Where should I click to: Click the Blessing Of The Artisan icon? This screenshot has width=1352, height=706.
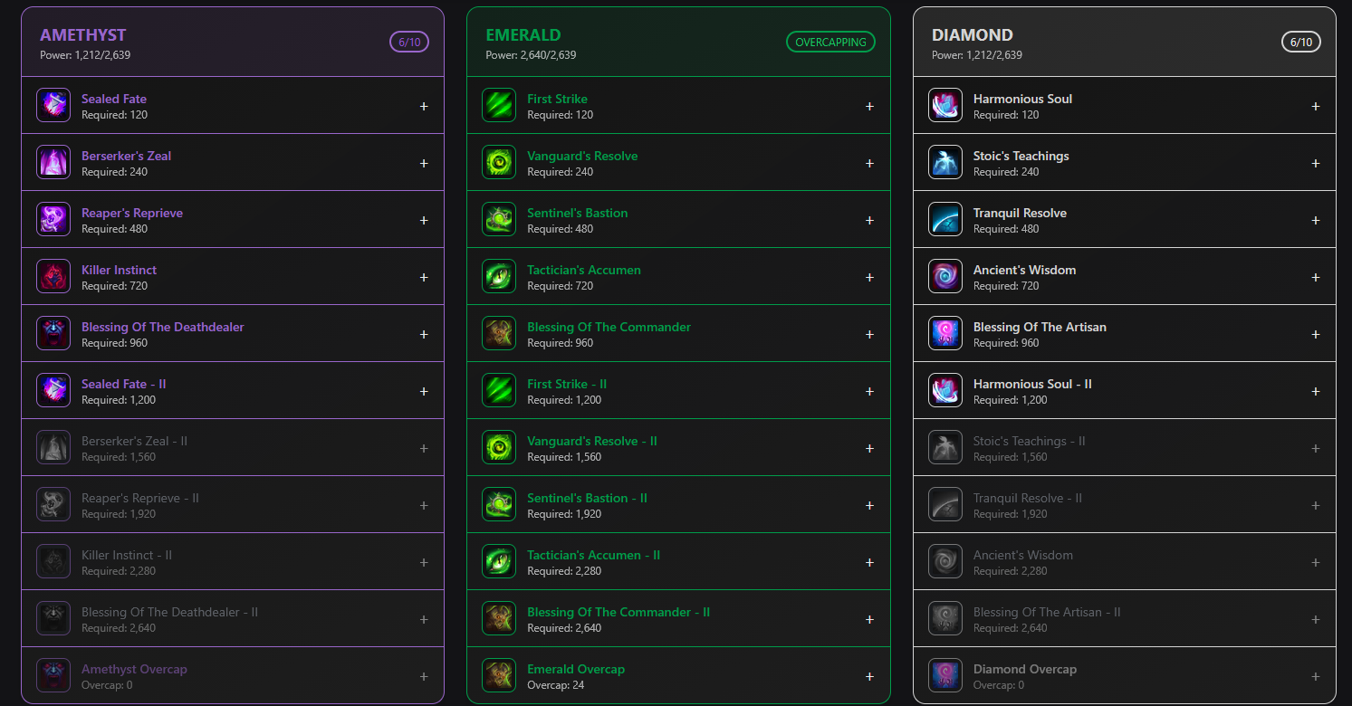pos(945,334)
